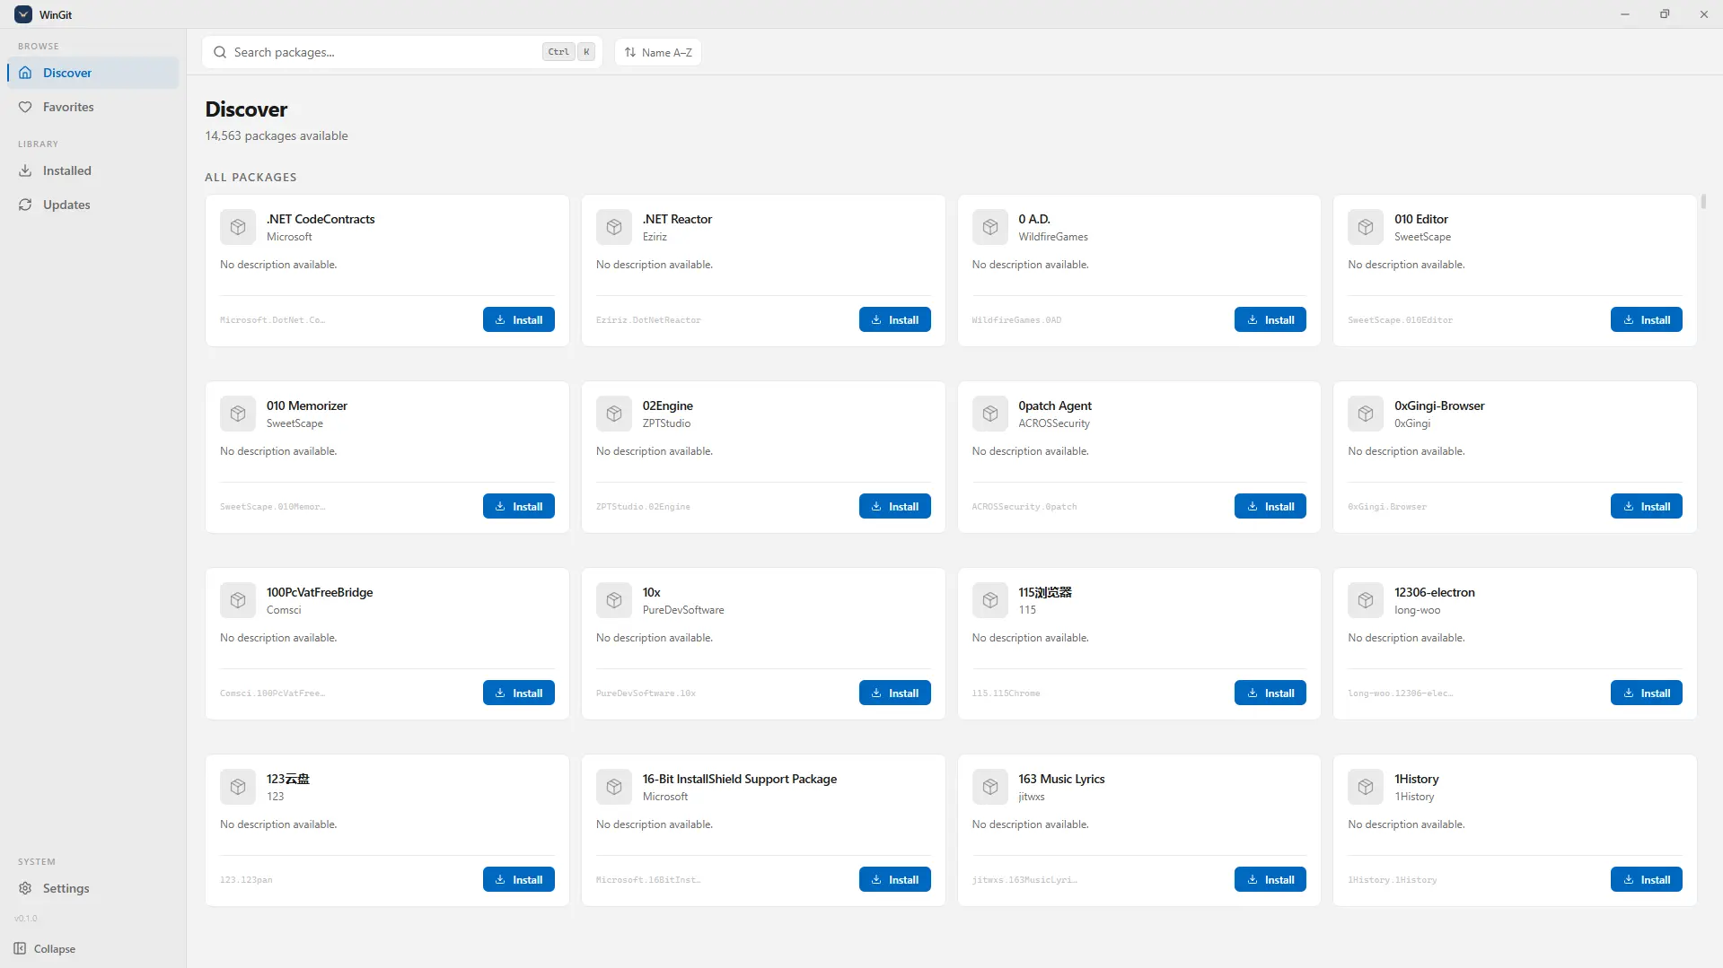Screen dimensions: 1723x968
Task: Click the 0xGingi-Browser package icon
Action: click(x=1366, y=414)
